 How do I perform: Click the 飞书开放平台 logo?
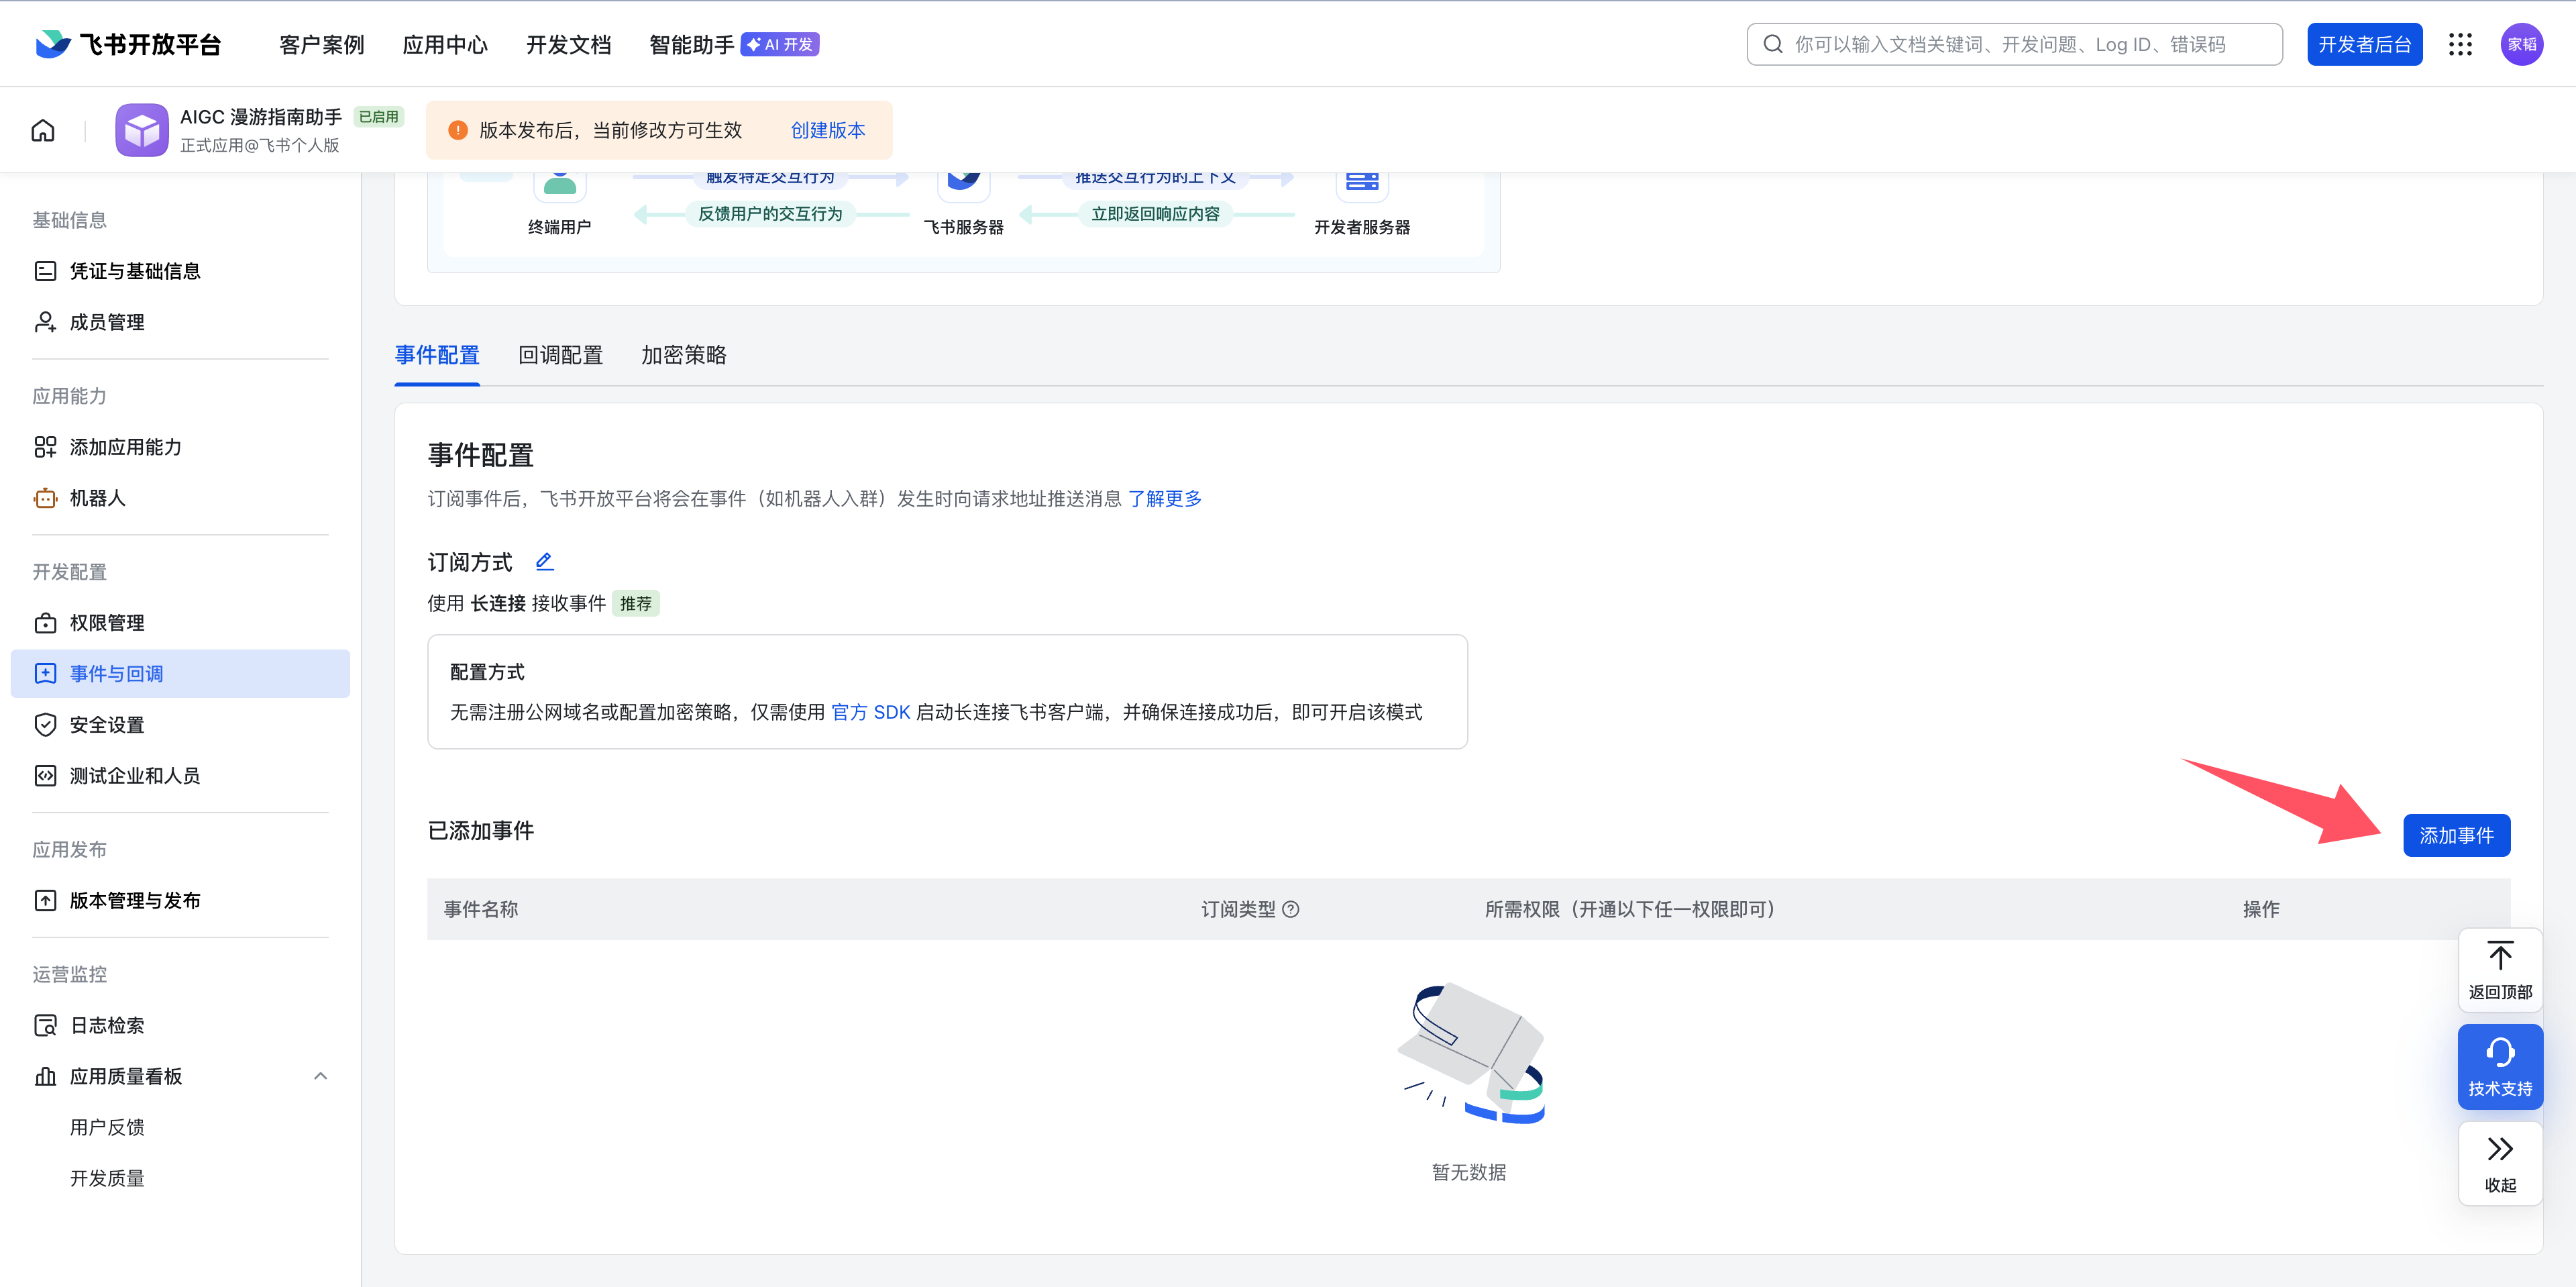(x=128, y=44)
